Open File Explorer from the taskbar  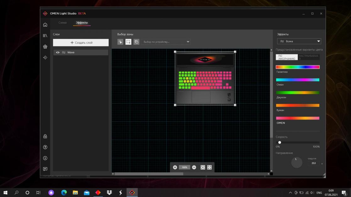pos(75,193)
